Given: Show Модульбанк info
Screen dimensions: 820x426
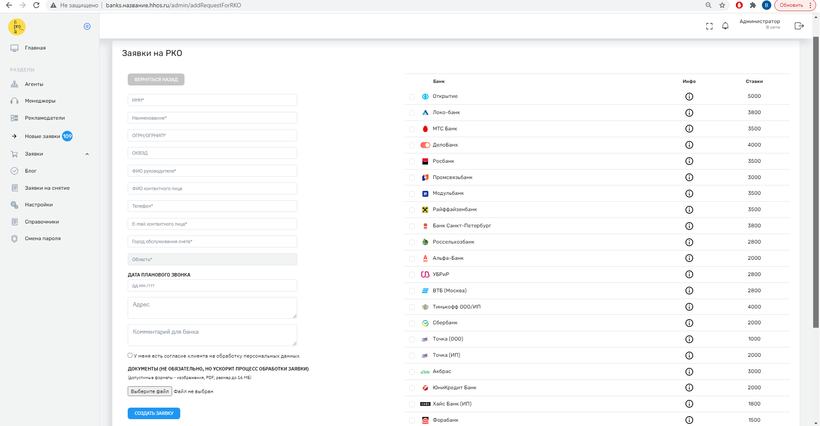Looking at the screenshot, I should click(689, 194).
